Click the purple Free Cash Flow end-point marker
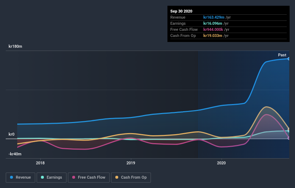Screen dimensions: 295x188 click(x=289, y=138)
